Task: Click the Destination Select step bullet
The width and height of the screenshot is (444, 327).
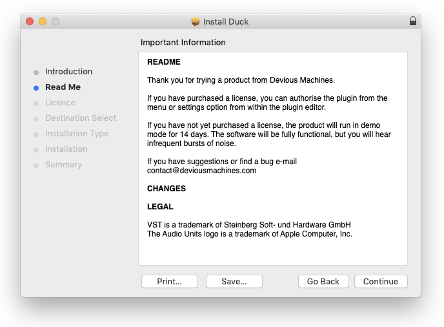Action: (36, 118)
